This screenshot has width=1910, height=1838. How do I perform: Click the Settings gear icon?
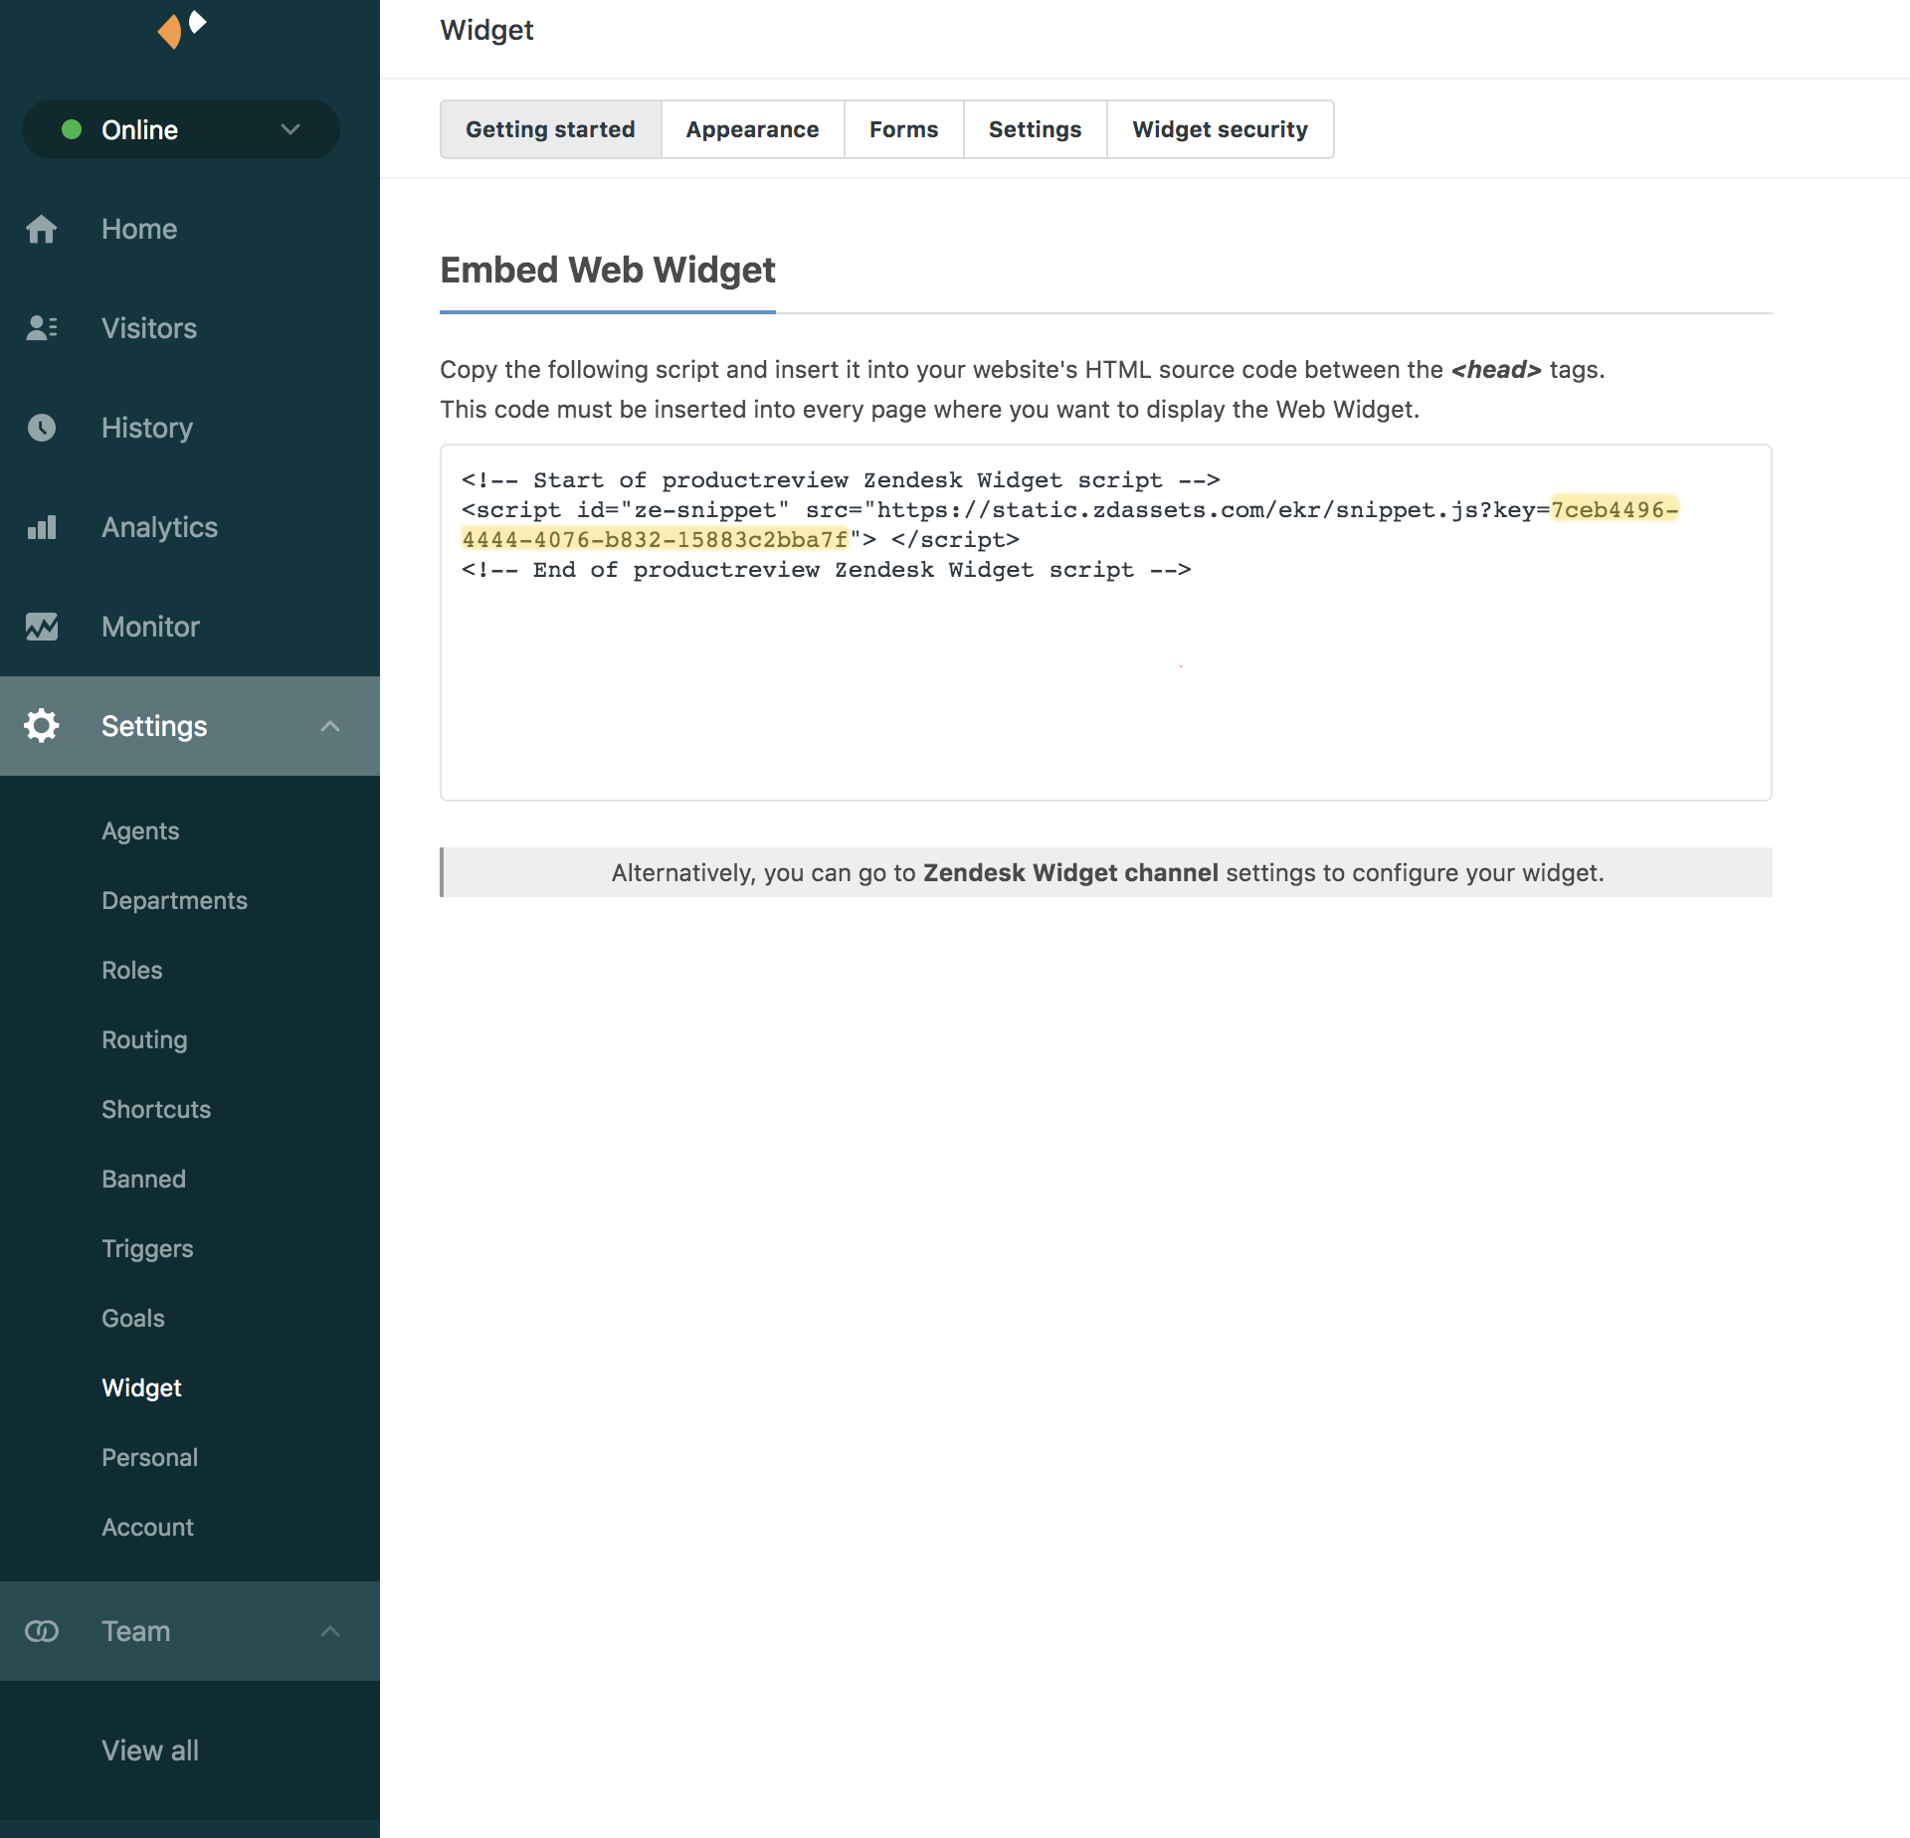(42, 726)
